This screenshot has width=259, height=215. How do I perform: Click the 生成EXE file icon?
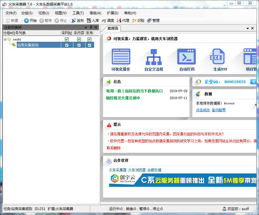coord(218,56)
